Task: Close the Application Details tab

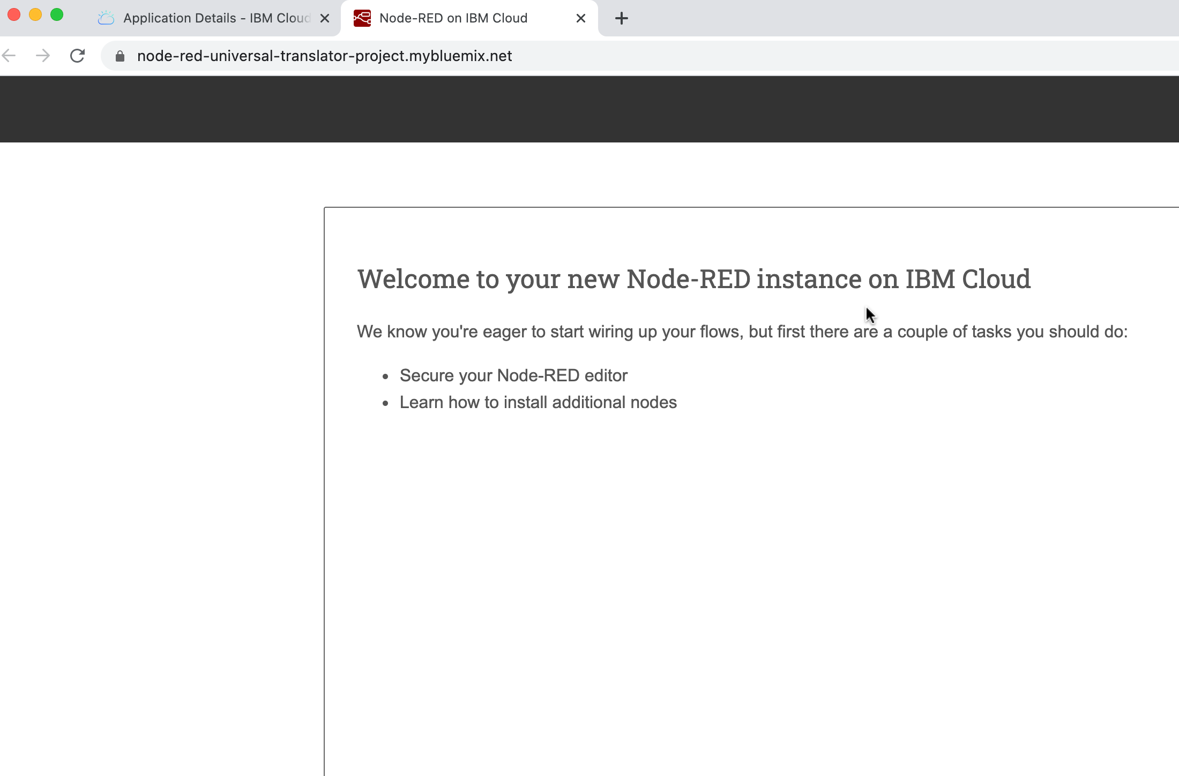Action: click(325, 18)
